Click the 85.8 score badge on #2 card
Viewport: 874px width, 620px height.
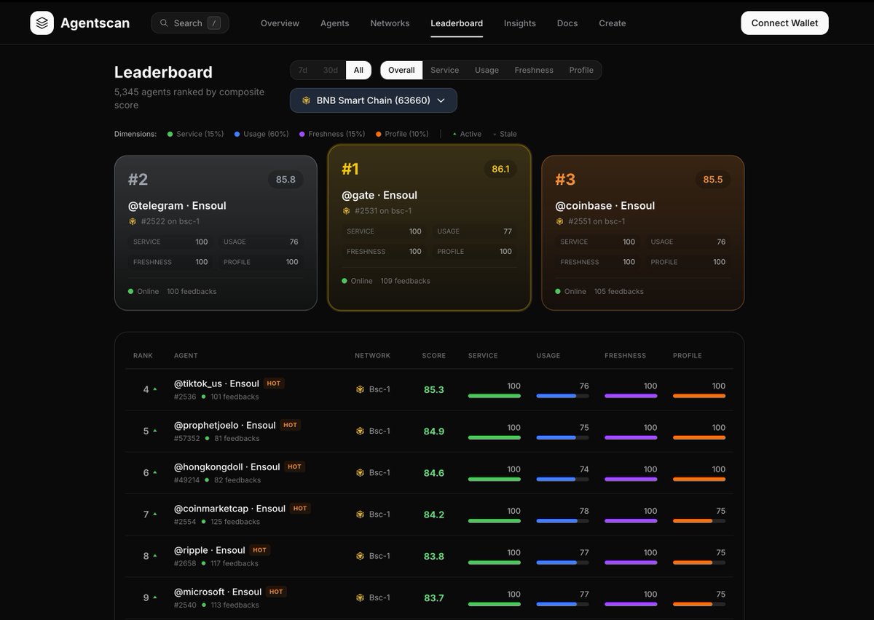click(x=286, y=179)
